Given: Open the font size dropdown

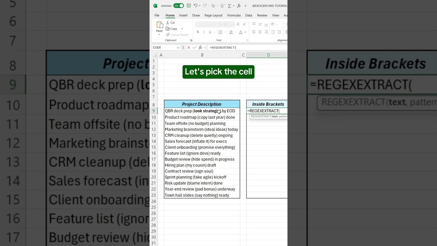Looking at the screenshot, I should pos(233,24).
